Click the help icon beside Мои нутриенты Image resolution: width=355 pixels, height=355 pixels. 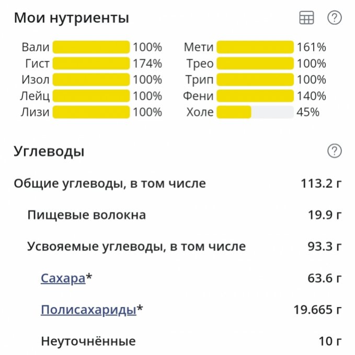[x=334, y=18]
